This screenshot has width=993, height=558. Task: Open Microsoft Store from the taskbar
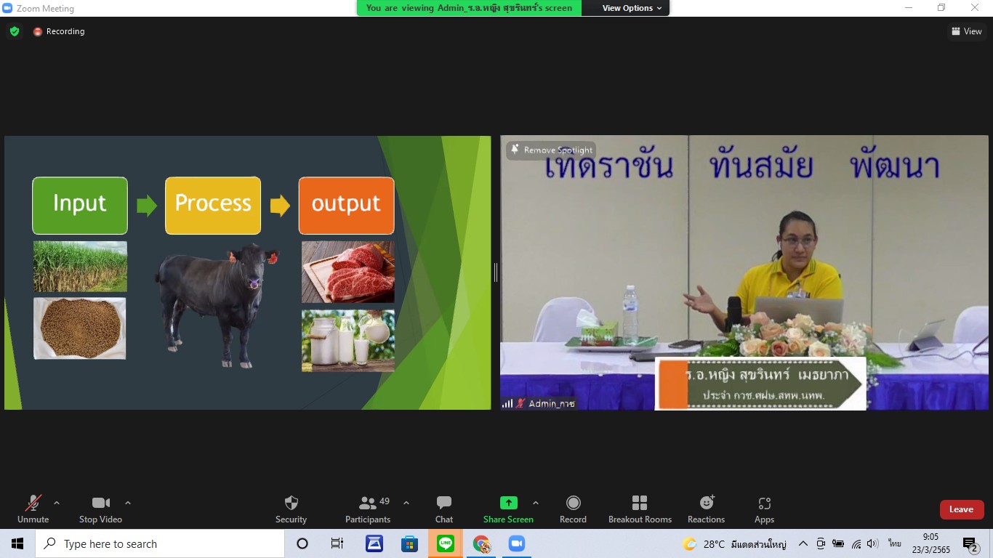pos(409,543)
